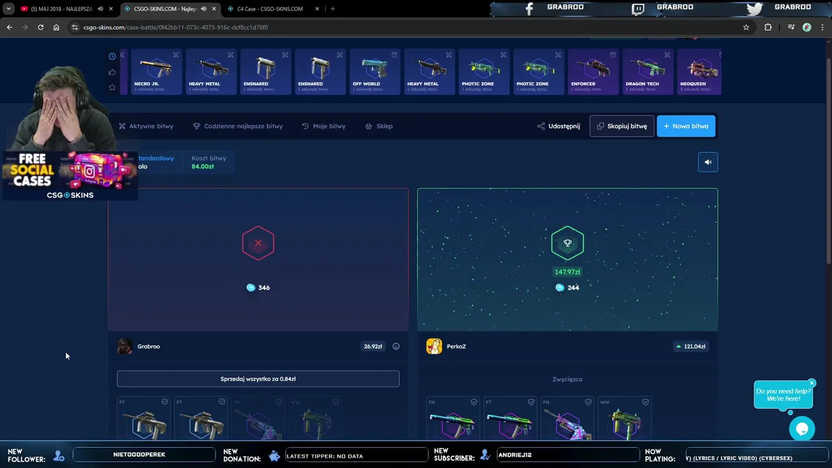Open the emoji reaction icon beside 26.92zł
832x468 pixels.
pyautogui.click(x=396, y=346)
